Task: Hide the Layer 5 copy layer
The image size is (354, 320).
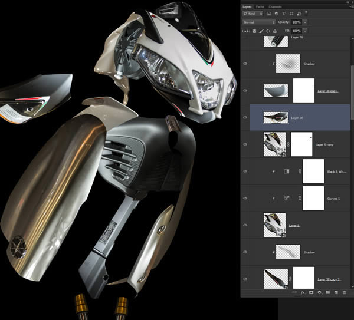Action: point(245,144)
